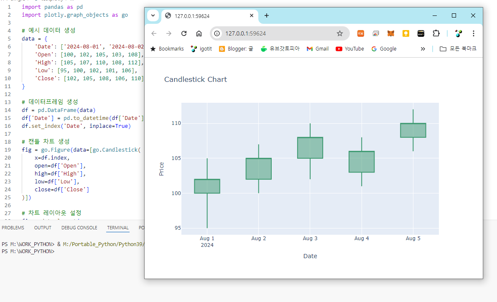497x302 pixels.
Task: Open the browser profile avatar icon
Action: coord(458,33)
